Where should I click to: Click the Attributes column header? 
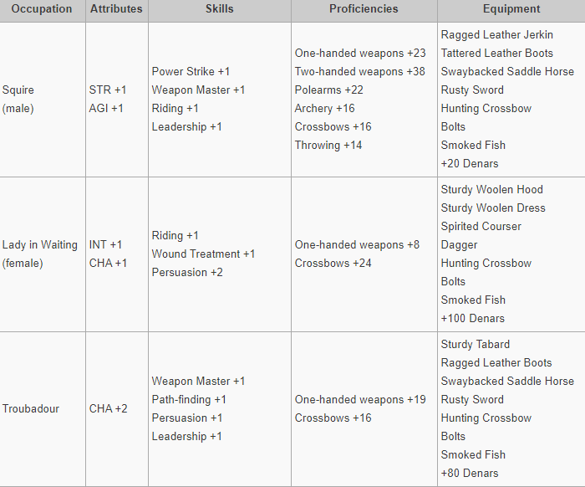pos(116,9)
